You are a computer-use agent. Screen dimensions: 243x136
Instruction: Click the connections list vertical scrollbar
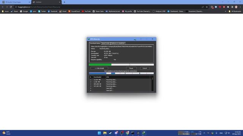click(153, 83)
